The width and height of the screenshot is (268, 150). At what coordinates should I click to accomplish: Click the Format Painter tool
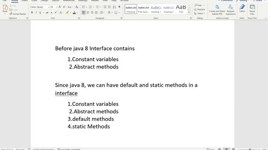(18, 14)
